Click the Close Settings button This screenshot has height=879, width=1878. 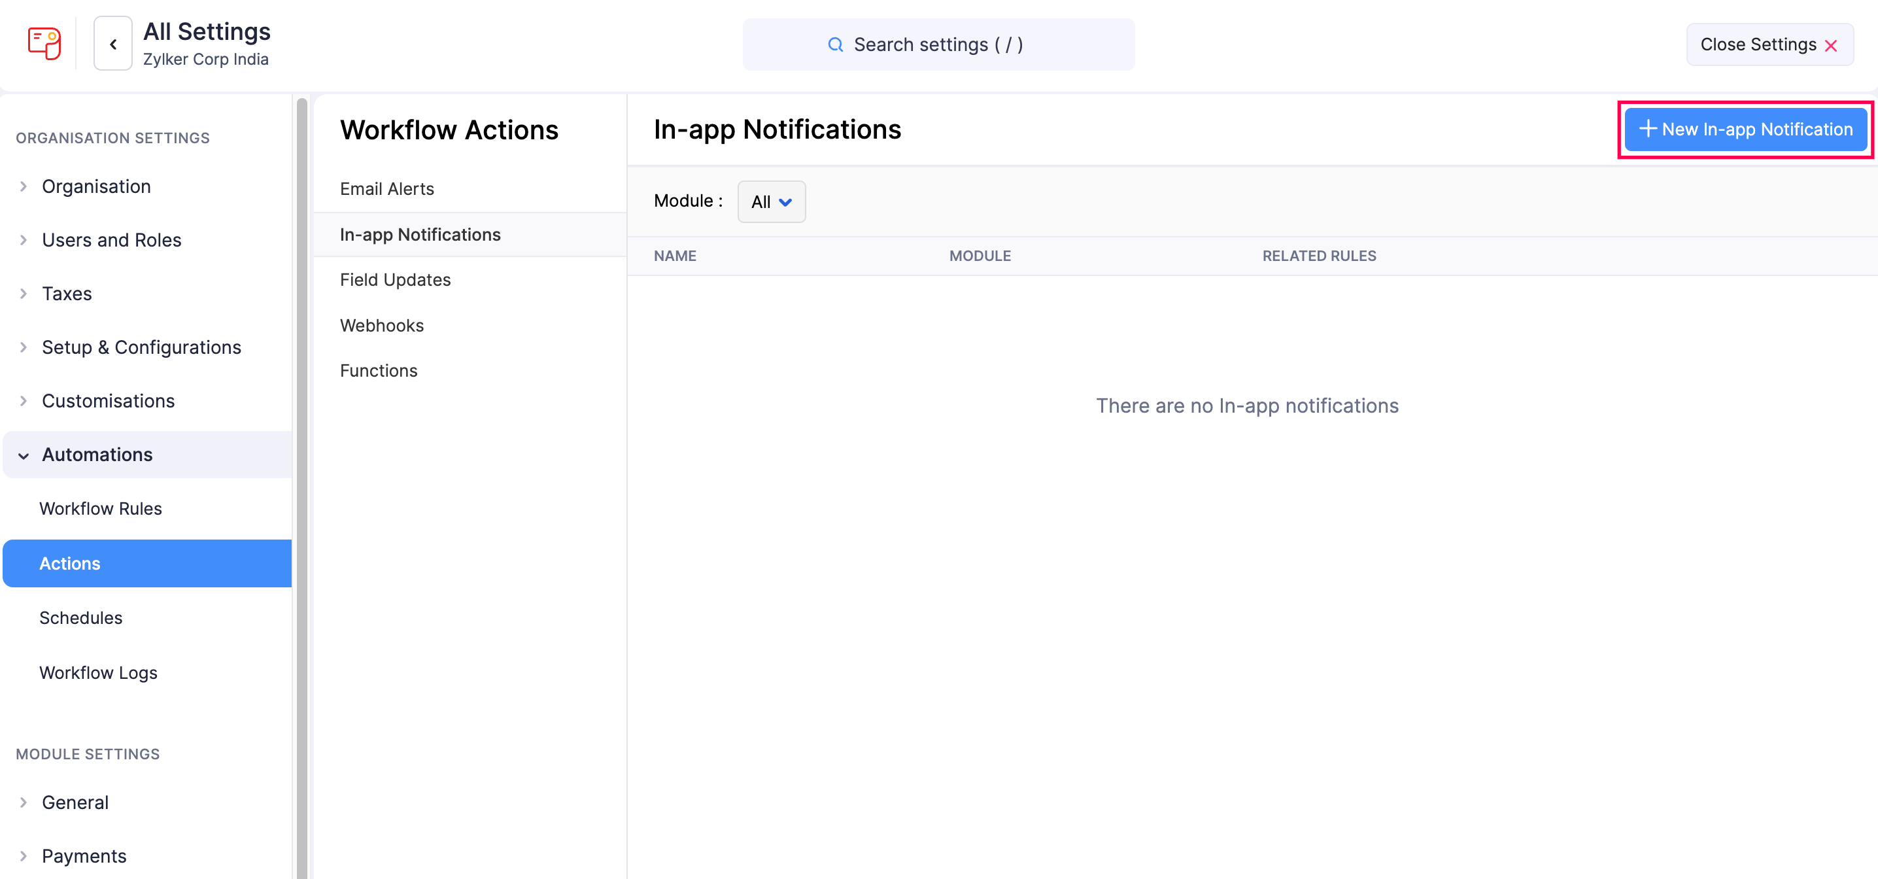tap(1769, 44)
